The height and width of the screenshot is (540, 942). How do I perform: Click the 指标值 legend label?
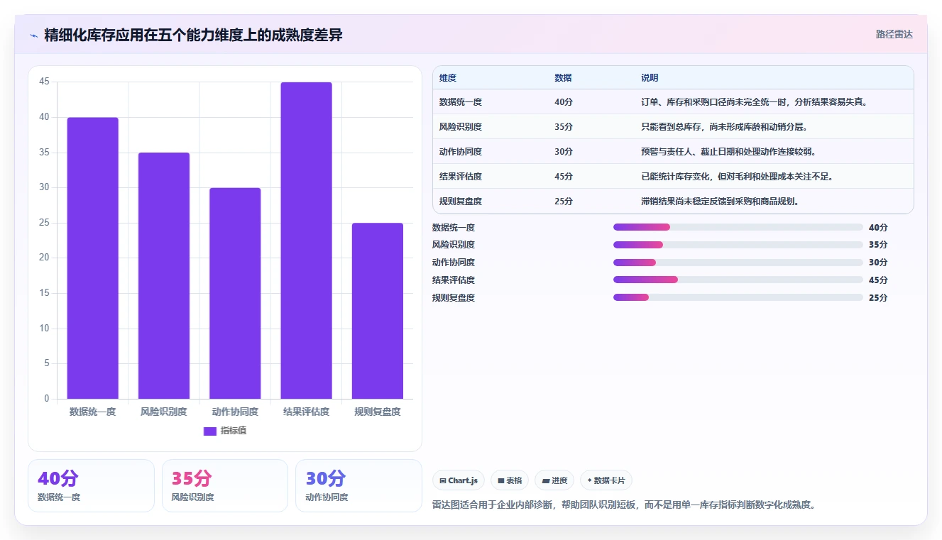click(x=234, y=431)
